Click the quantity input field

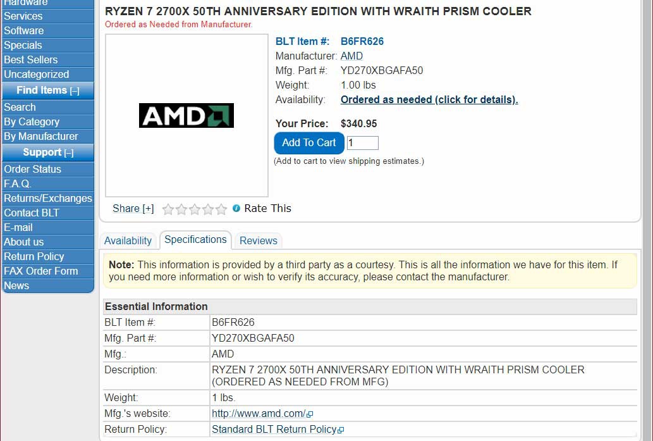point(363,143)
